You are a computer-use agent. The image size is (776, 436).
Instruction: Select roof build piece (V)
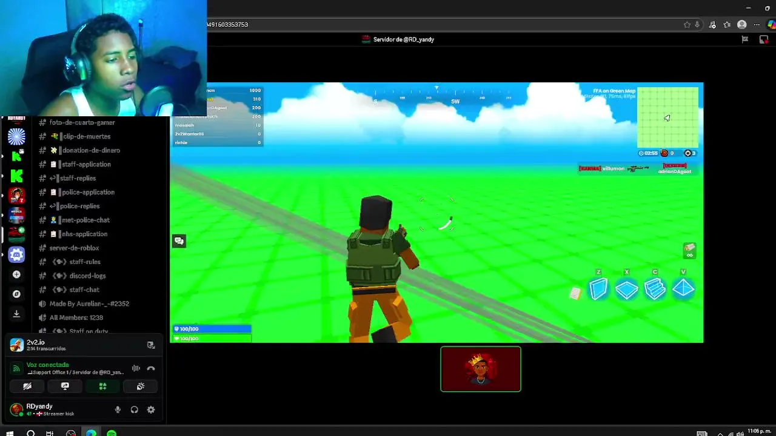(683, 289)
